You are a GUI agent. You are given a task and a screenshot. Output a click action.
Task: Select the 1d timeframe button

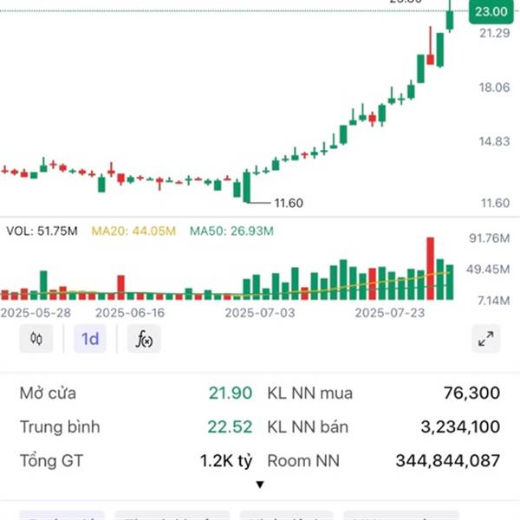90,339
